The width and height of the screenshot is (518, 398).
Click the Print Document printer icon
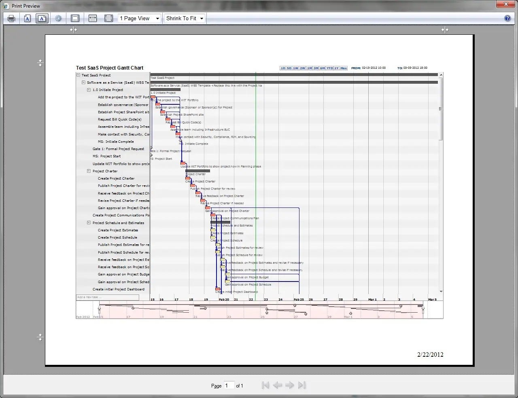point(11,19)
